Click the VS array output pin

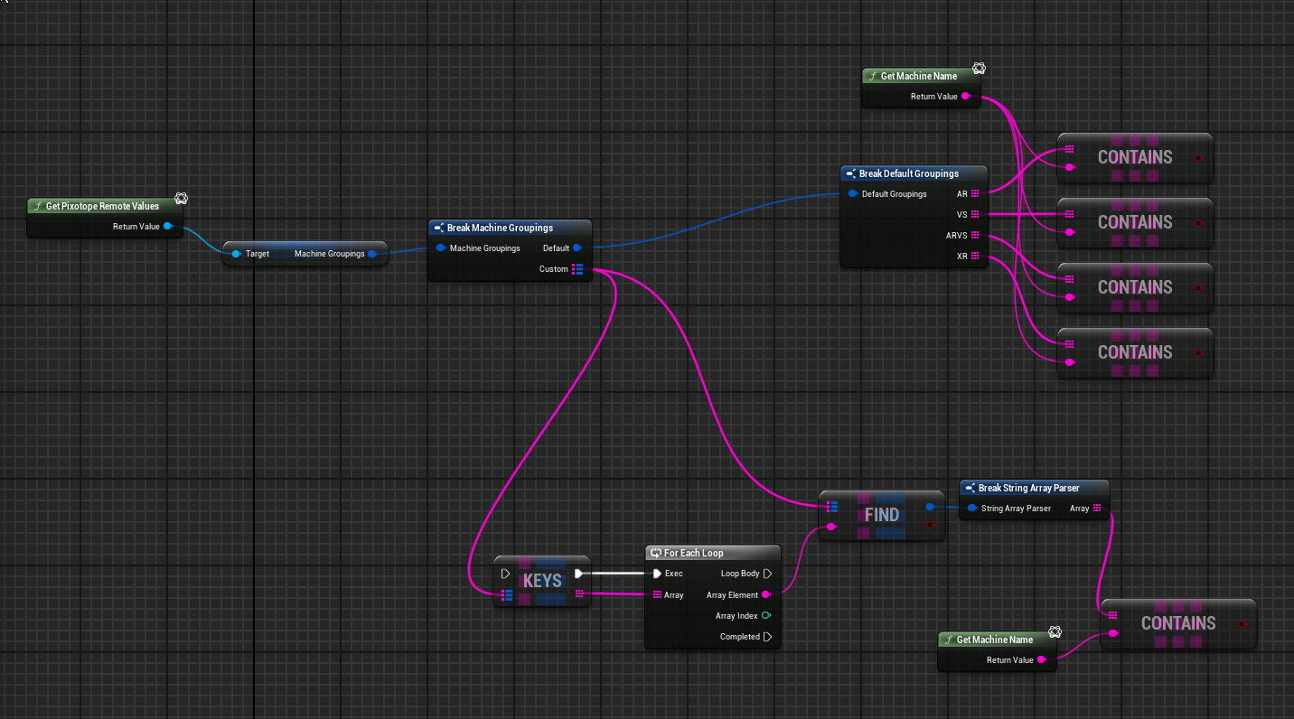975,215
